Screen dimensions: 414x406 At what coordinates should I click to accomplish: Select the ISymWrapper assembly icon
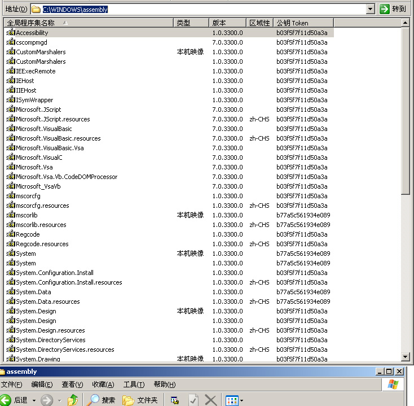11,99
